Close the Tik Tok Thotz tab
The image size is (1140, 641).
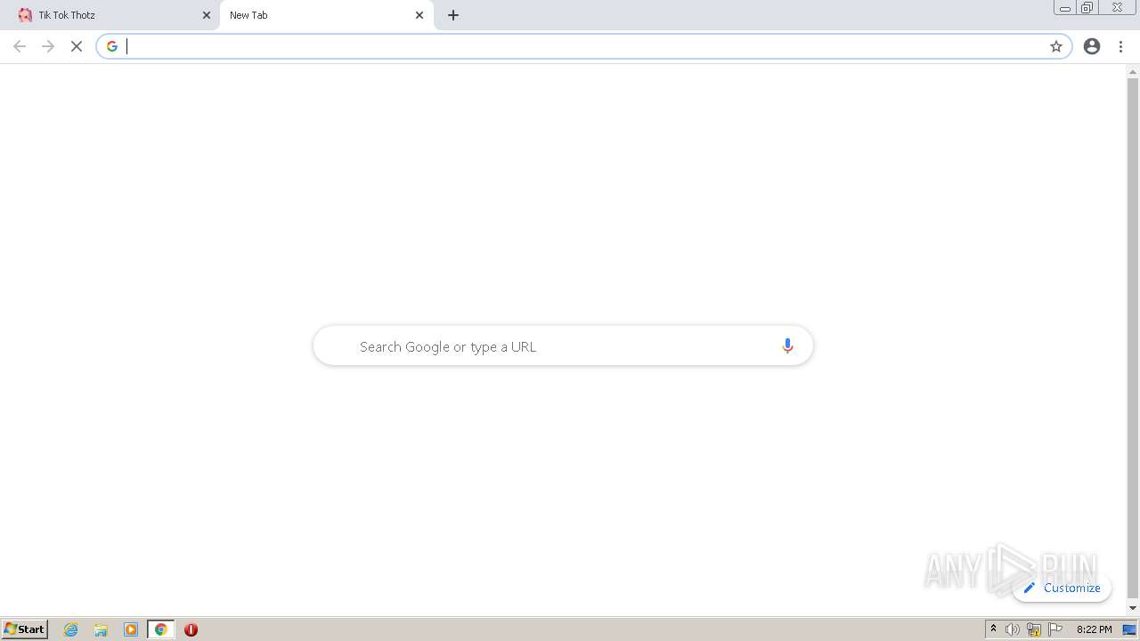coord(207,15)
